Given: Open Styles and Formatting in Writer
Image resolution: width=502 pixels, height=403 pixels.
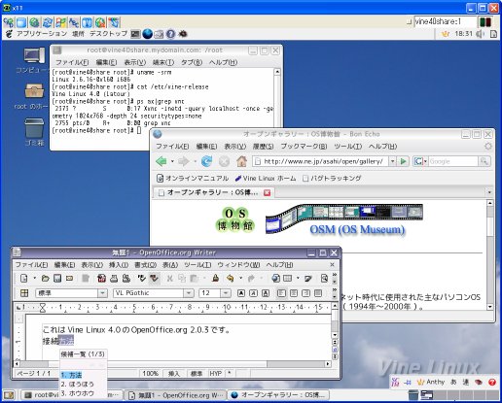Looking at the screenshot, I should [x=24, y=293].
